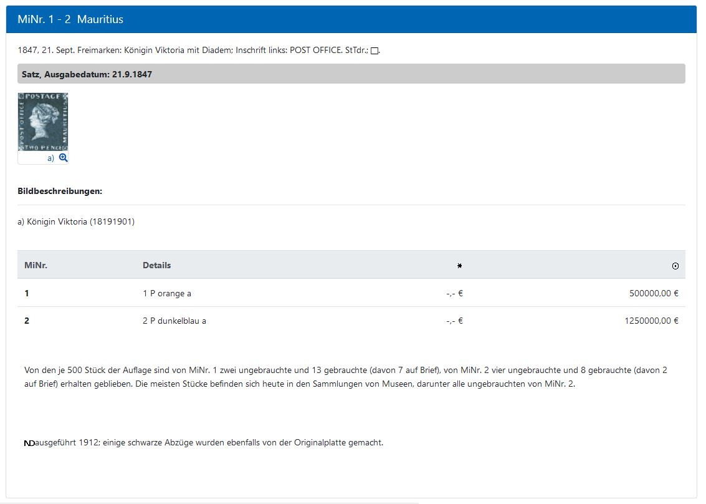Click the 'Details' column header
The image size is (706, 504).
(156, 265)
